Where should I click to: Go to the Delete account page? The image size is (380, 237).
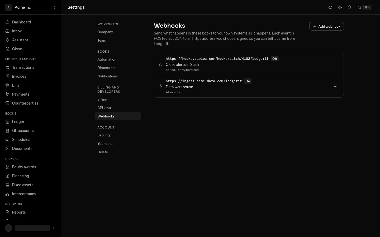[x=118, y=152]
